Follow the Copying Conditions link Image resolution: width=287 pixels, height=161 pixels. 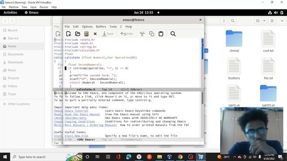click(x=80, y=121)
